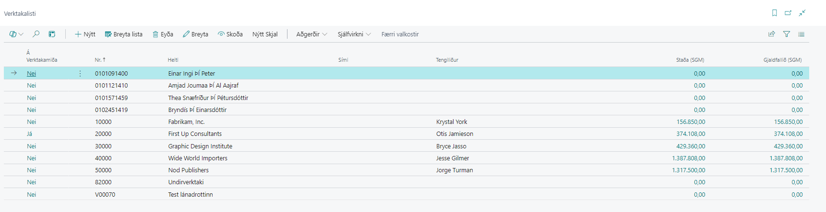The height and width of the screenshot is (212, 826).
Task: Open balance 1.387.808,00 for Wide World Importers
Action: (x=688, y=158)
